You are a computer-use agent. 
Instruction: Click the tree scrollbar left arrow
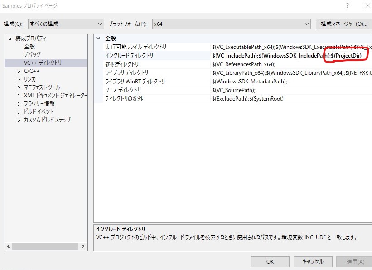coord(8,246)
